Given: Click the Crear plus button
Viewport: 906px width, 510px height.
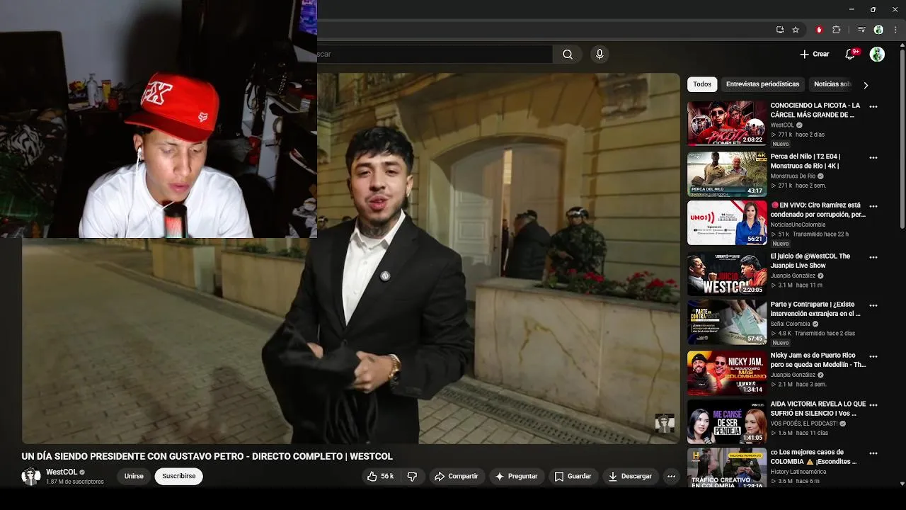Looking at the screenshot, I should (814, 54).
